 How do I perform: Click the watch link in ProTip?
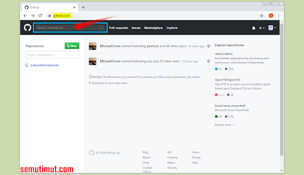pyautogui.click(x=196, y=77)
